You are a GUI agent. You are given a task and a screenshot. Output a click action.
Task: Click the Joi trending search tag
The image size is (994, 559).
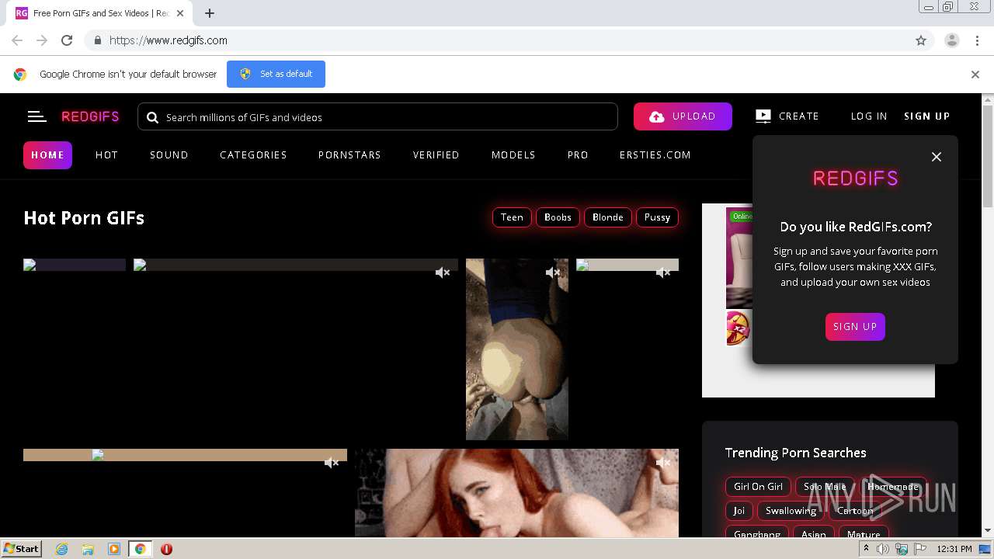[739, 511]
